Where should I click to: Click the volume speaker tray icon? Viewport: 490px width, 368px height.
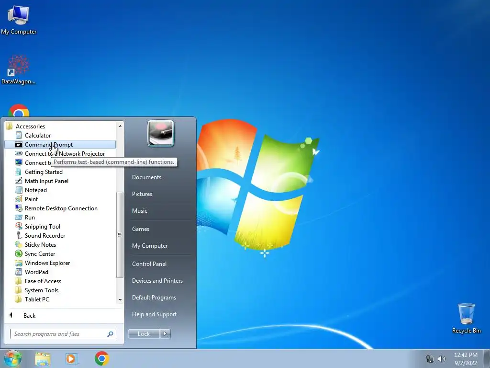(442, 359)
